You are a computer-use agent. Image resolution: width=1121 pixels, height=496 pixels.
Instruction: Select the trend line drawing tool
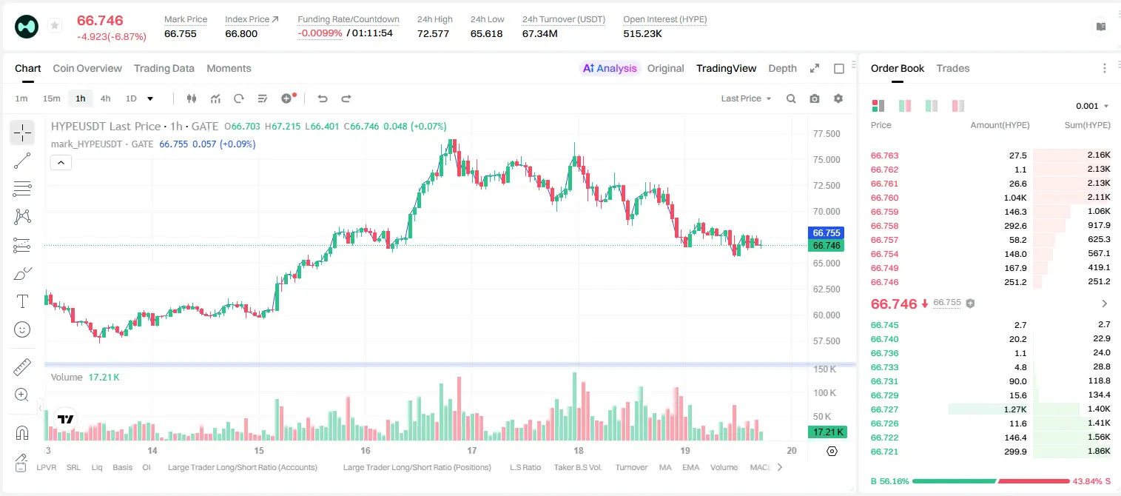pos(22,161)
